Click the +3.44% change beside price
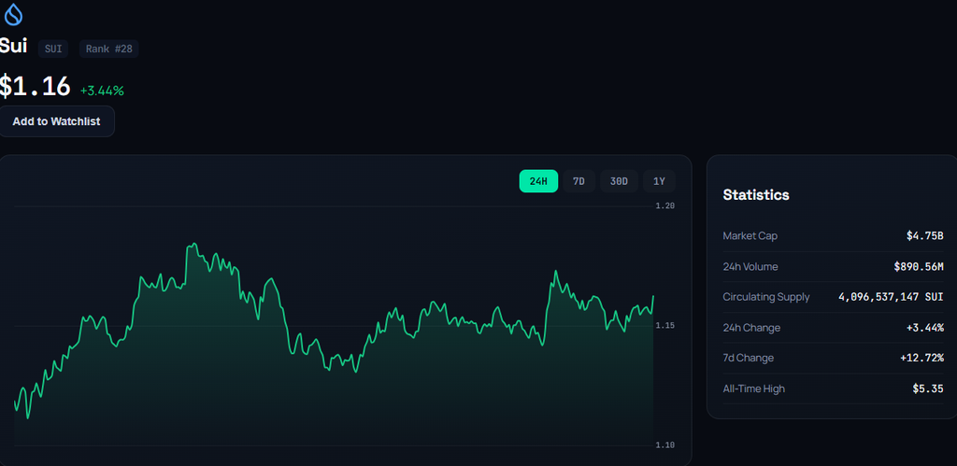 [x=102, y=91]
